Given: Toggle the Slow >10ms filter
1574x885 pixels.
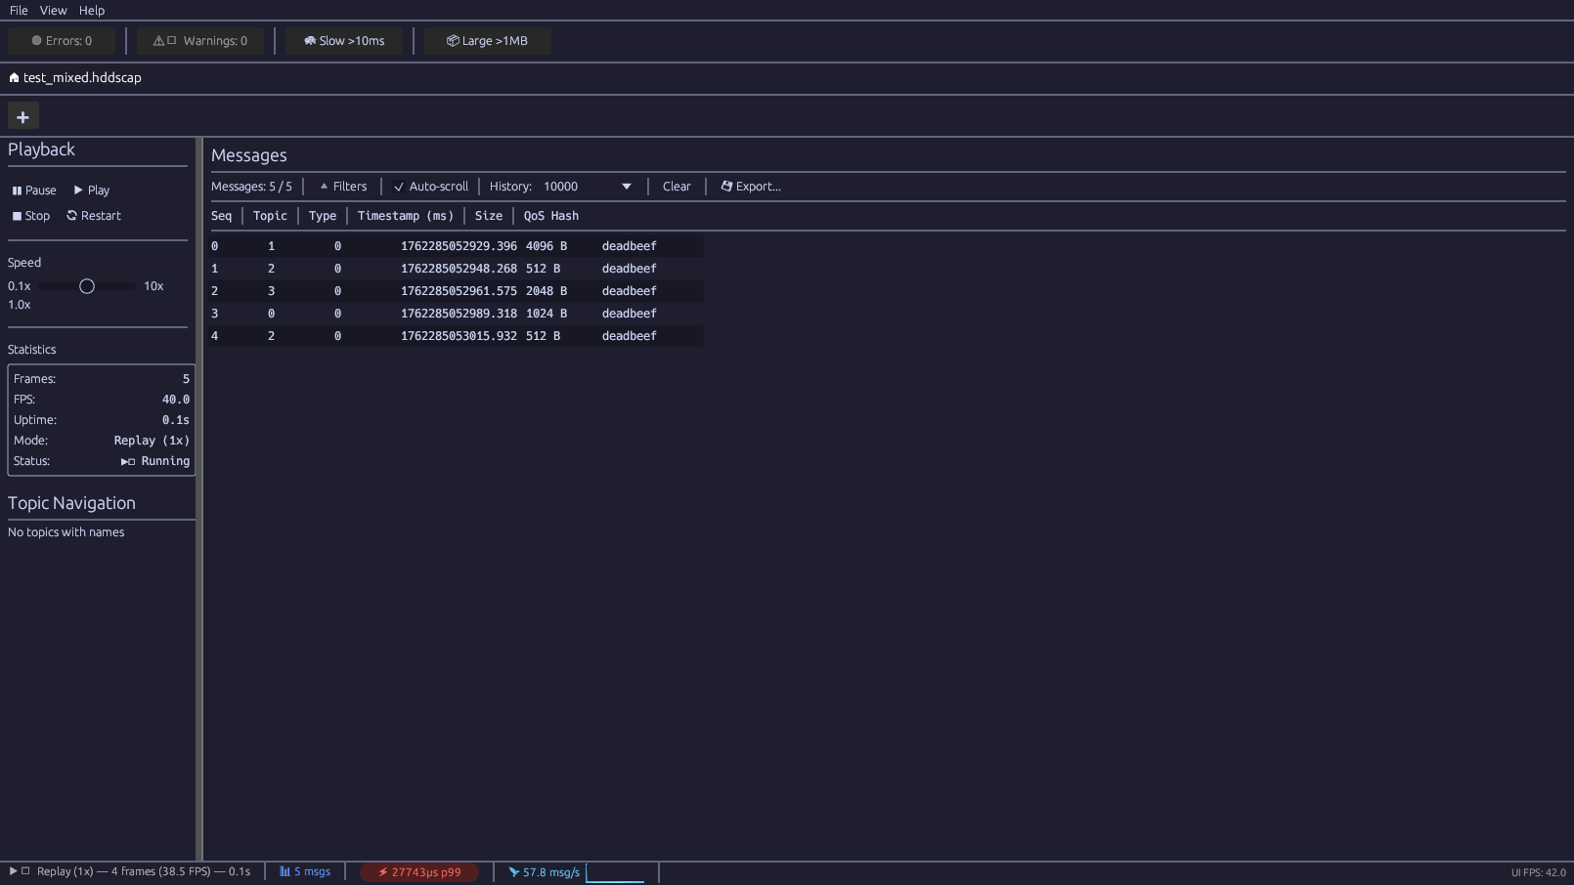Looking at the screenshot, I should (344, 41).
